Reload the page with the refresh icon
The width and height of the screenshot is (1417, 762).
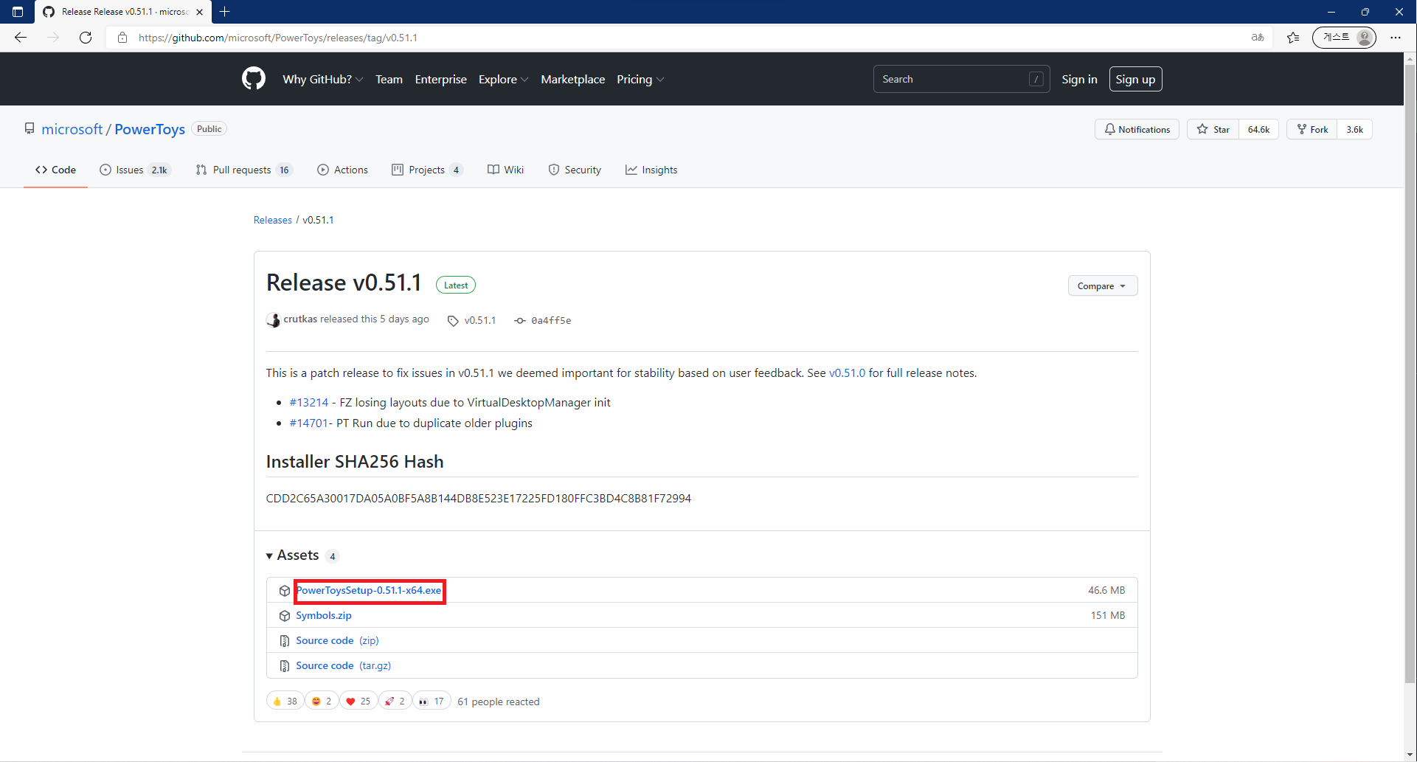point(86,38)
